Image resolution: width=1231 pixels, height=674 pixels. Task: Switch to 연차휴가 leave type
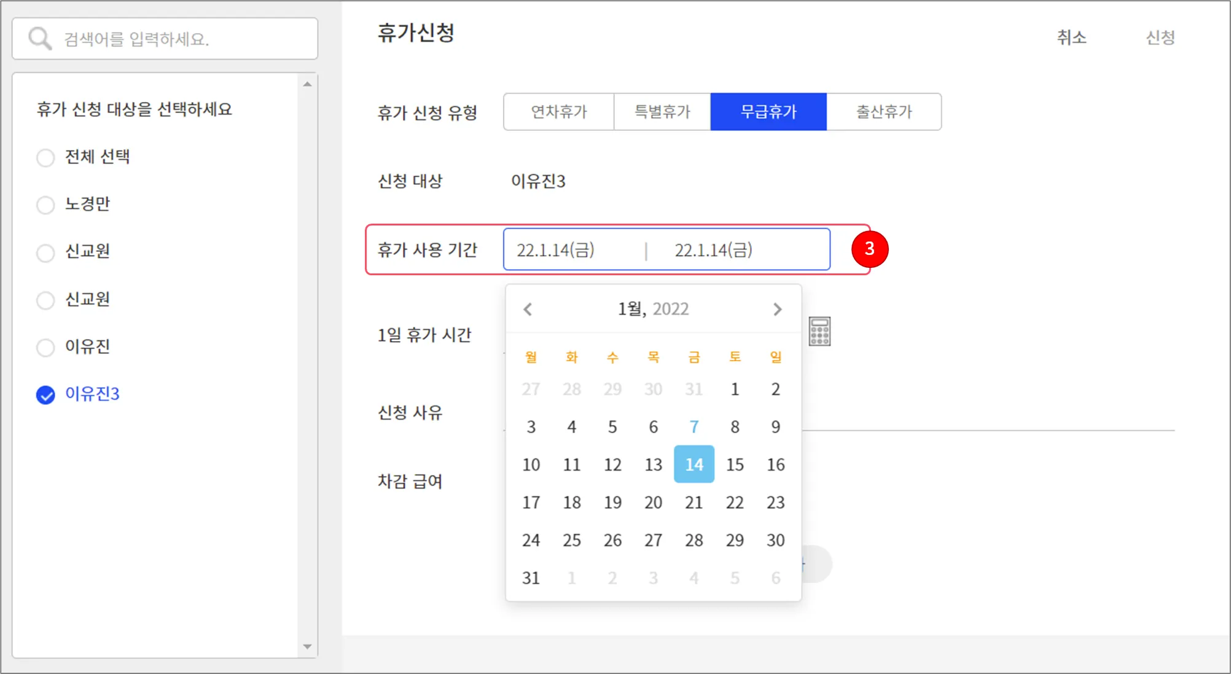click(x=558, y=112)
